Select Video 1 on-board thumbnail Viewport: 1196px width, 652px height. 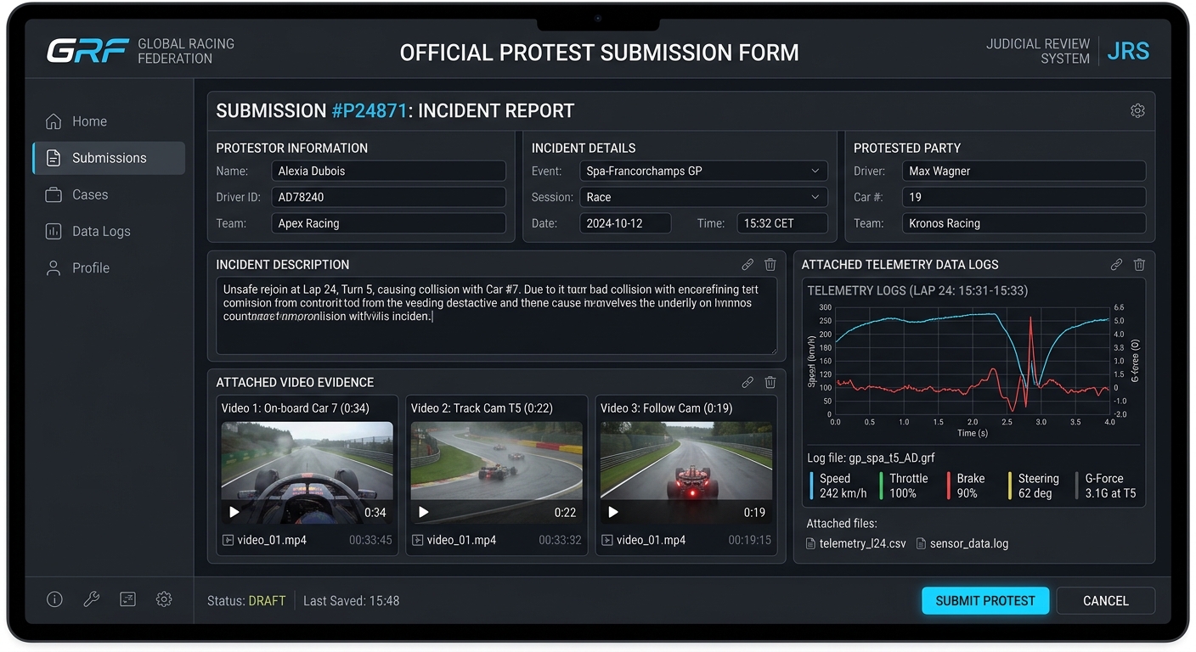tap(307, 472)
